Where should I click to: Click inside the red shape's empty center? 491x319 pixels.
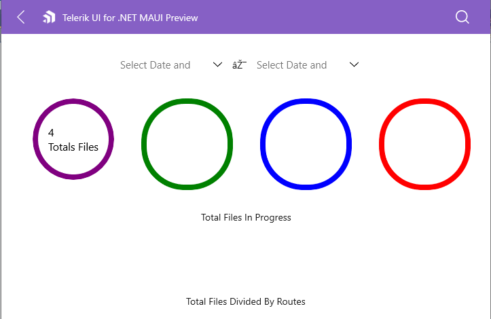pos(424,144)
